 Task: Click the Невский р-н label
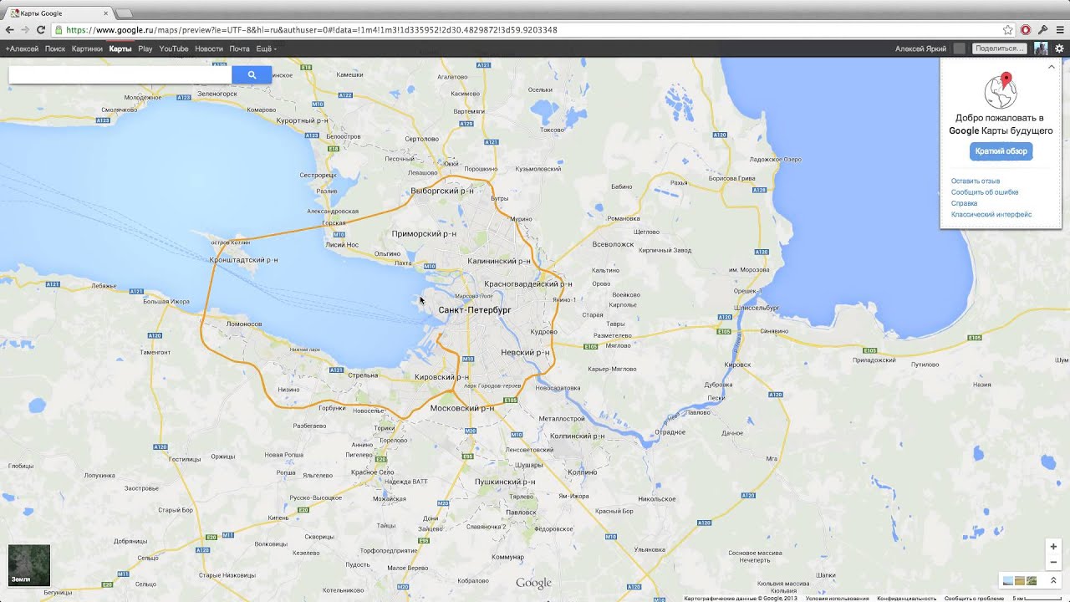click(x=525, y=353)
